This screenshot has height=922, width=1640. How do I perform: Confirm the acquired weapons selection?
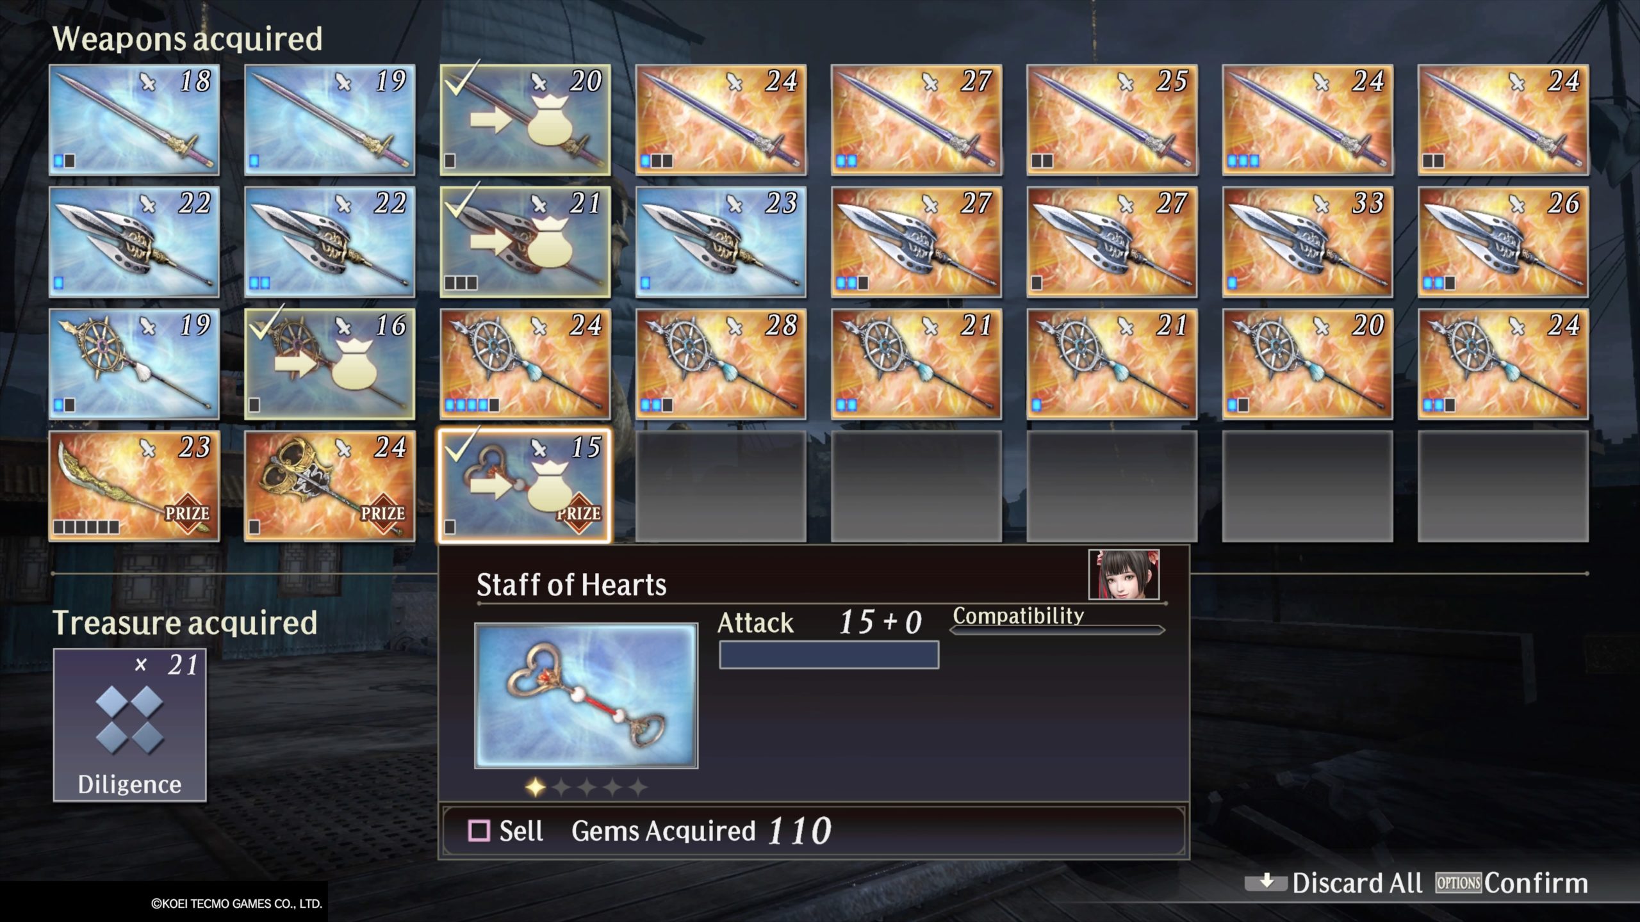[x=1512, y=883]
